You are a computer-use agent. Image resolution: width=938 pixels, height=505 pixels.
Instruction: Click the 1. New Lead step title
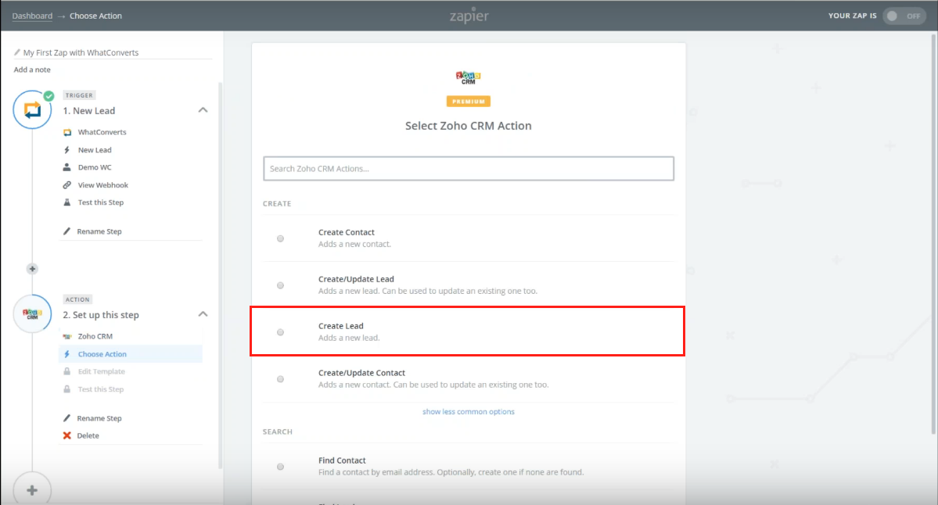(89, 111)
